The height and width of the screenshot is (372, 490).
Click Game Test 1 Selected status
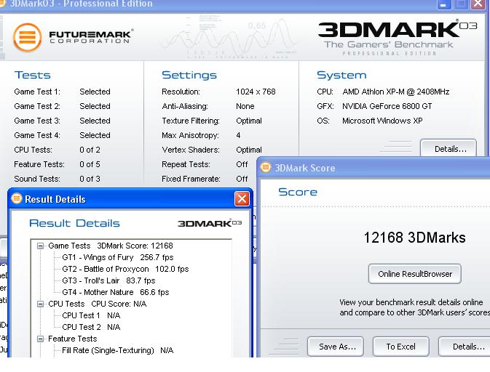95,92
